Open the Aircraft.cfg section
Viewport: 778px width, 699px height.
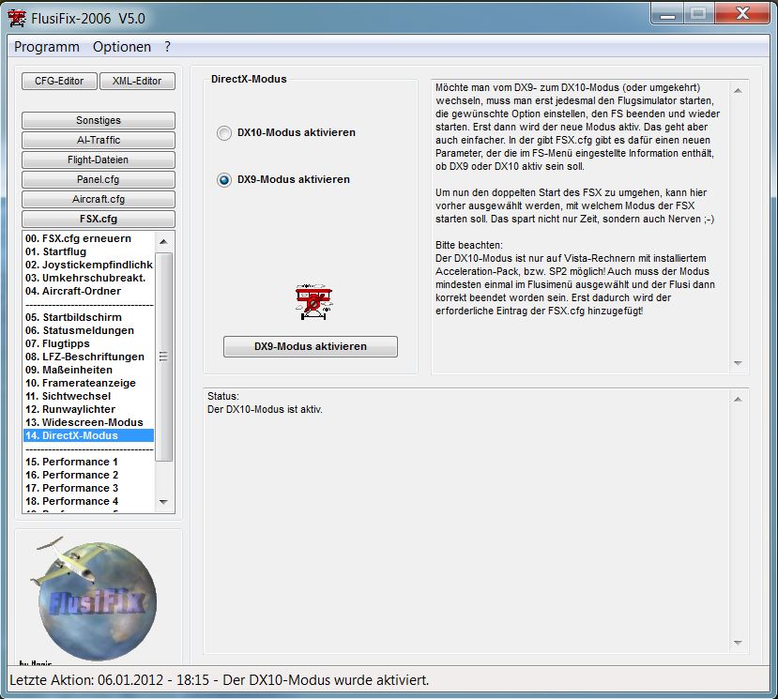pyautogui.click(x=99, y=199)
